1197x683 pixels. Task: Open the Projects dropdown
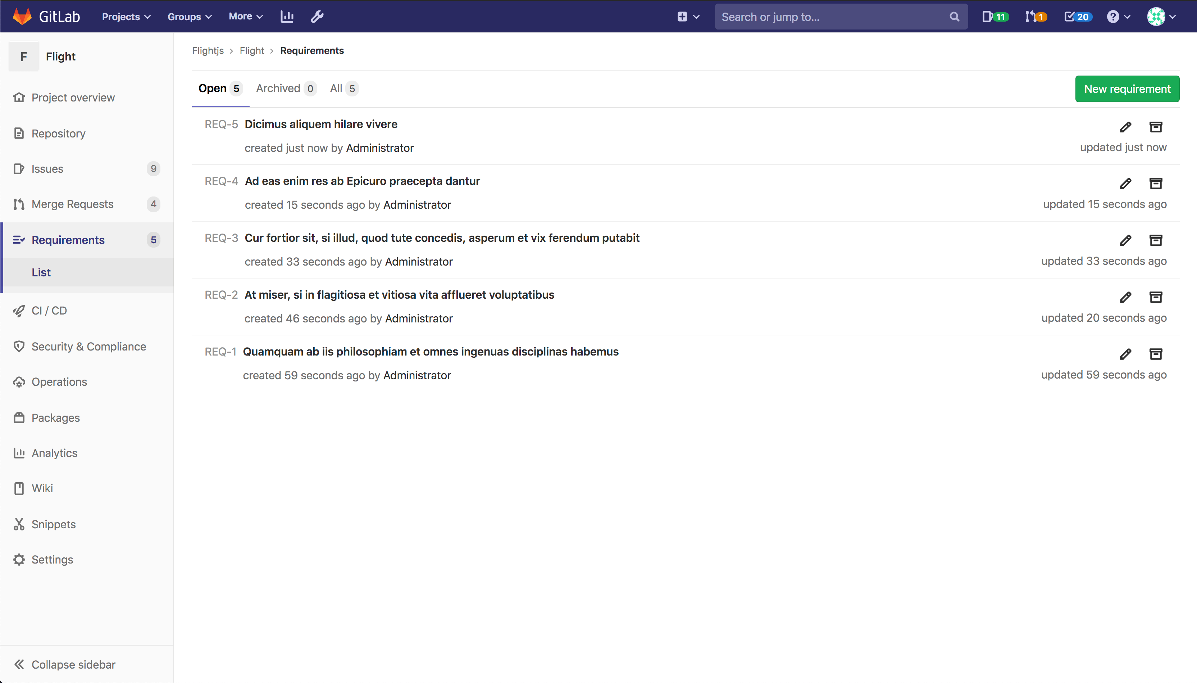click(x=125, y=17)
